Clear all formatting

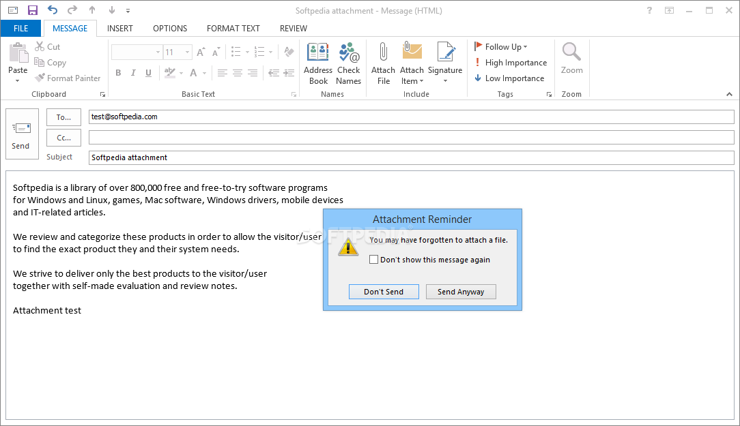coord(289,52)
